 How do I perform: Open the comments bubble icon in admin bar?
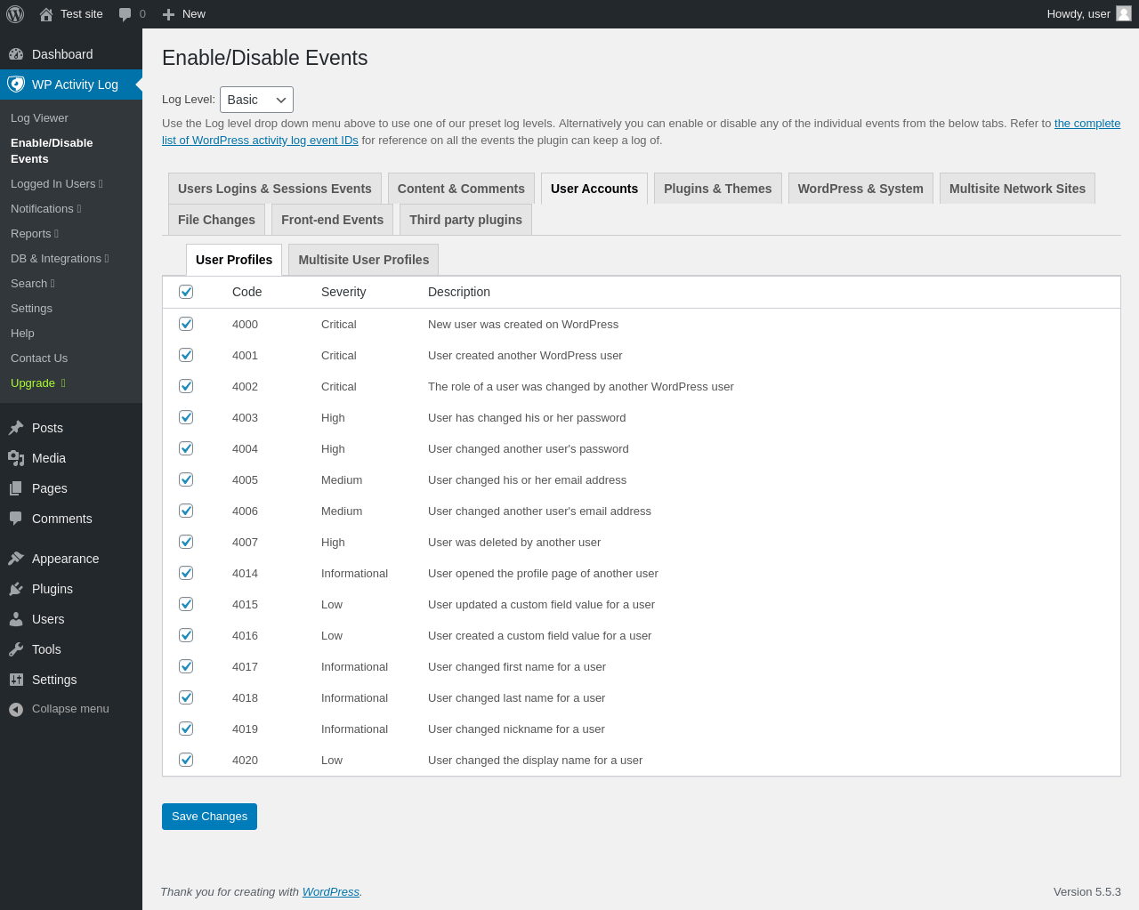[x=125, y=14]
